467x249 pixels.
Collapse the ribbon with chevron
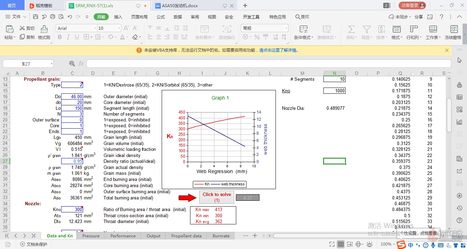[x=460, y=17]
